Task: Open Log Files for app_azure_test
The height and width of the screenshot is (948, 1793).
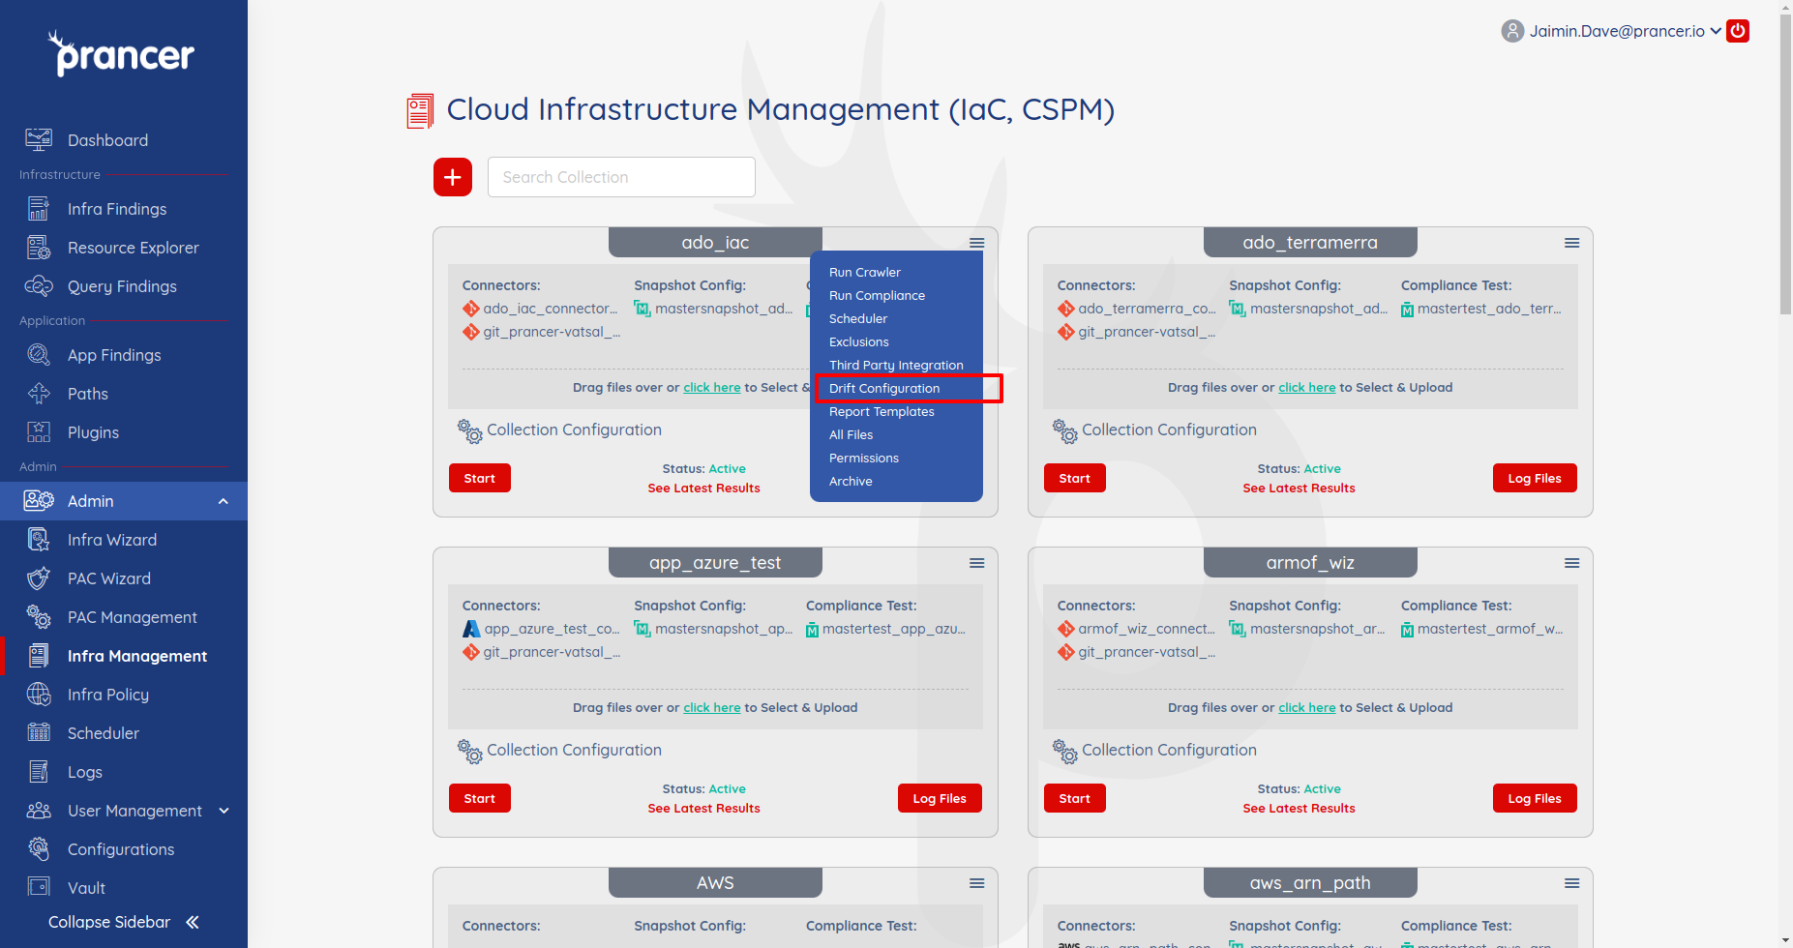Action: pos(940,798)
